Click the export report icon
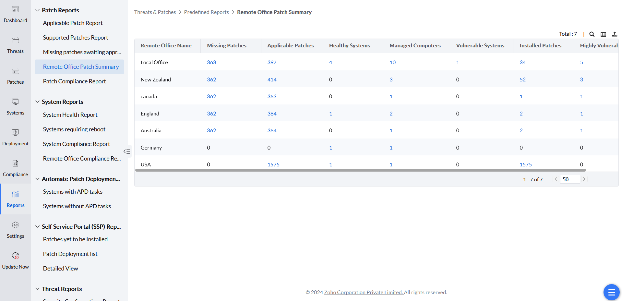Viewport: 622px width, 301px height. (x=615, y=34)
